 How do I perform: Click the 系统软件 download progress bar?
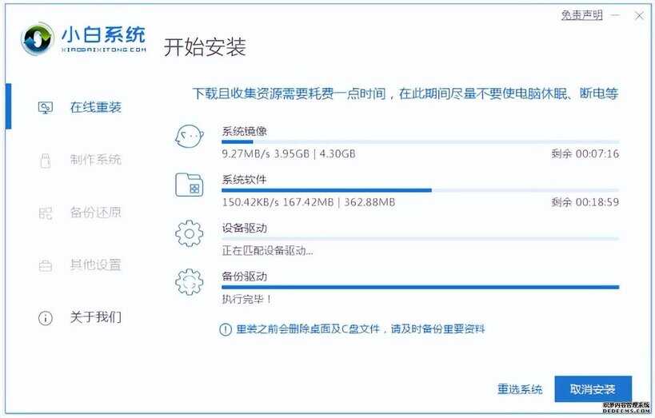click(420, 190)
